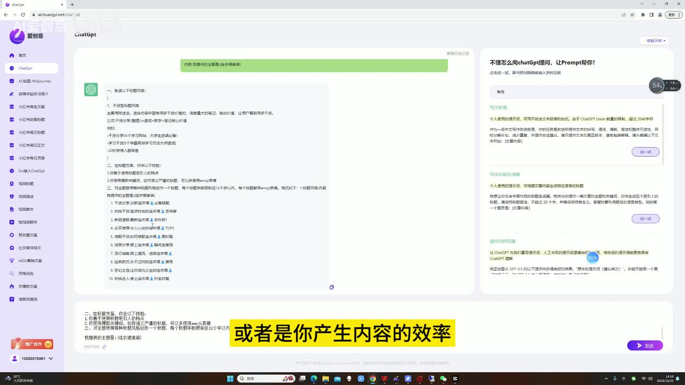Viewport: 685px width, 385px height.
Task: Open 风格润色 tool in sidebar
Action: (26, 274)
